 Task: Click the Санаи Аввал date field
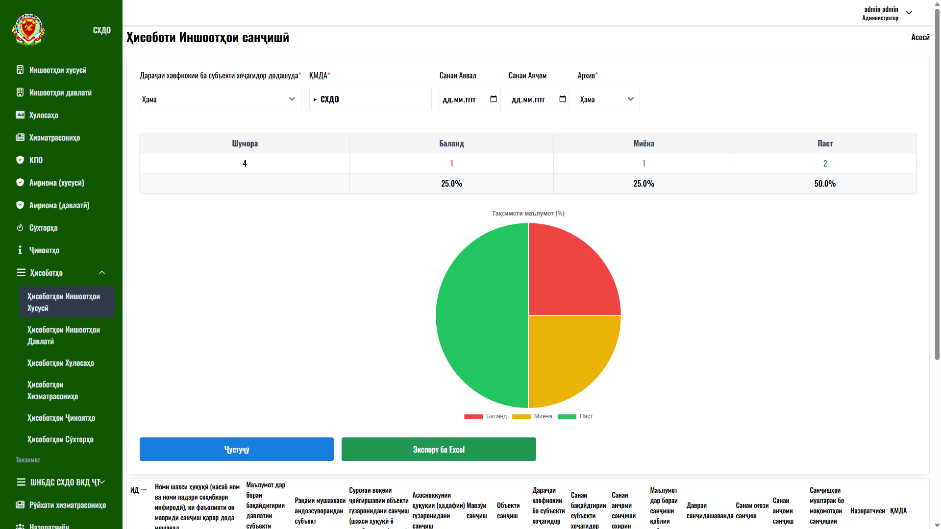coord(470,99)
